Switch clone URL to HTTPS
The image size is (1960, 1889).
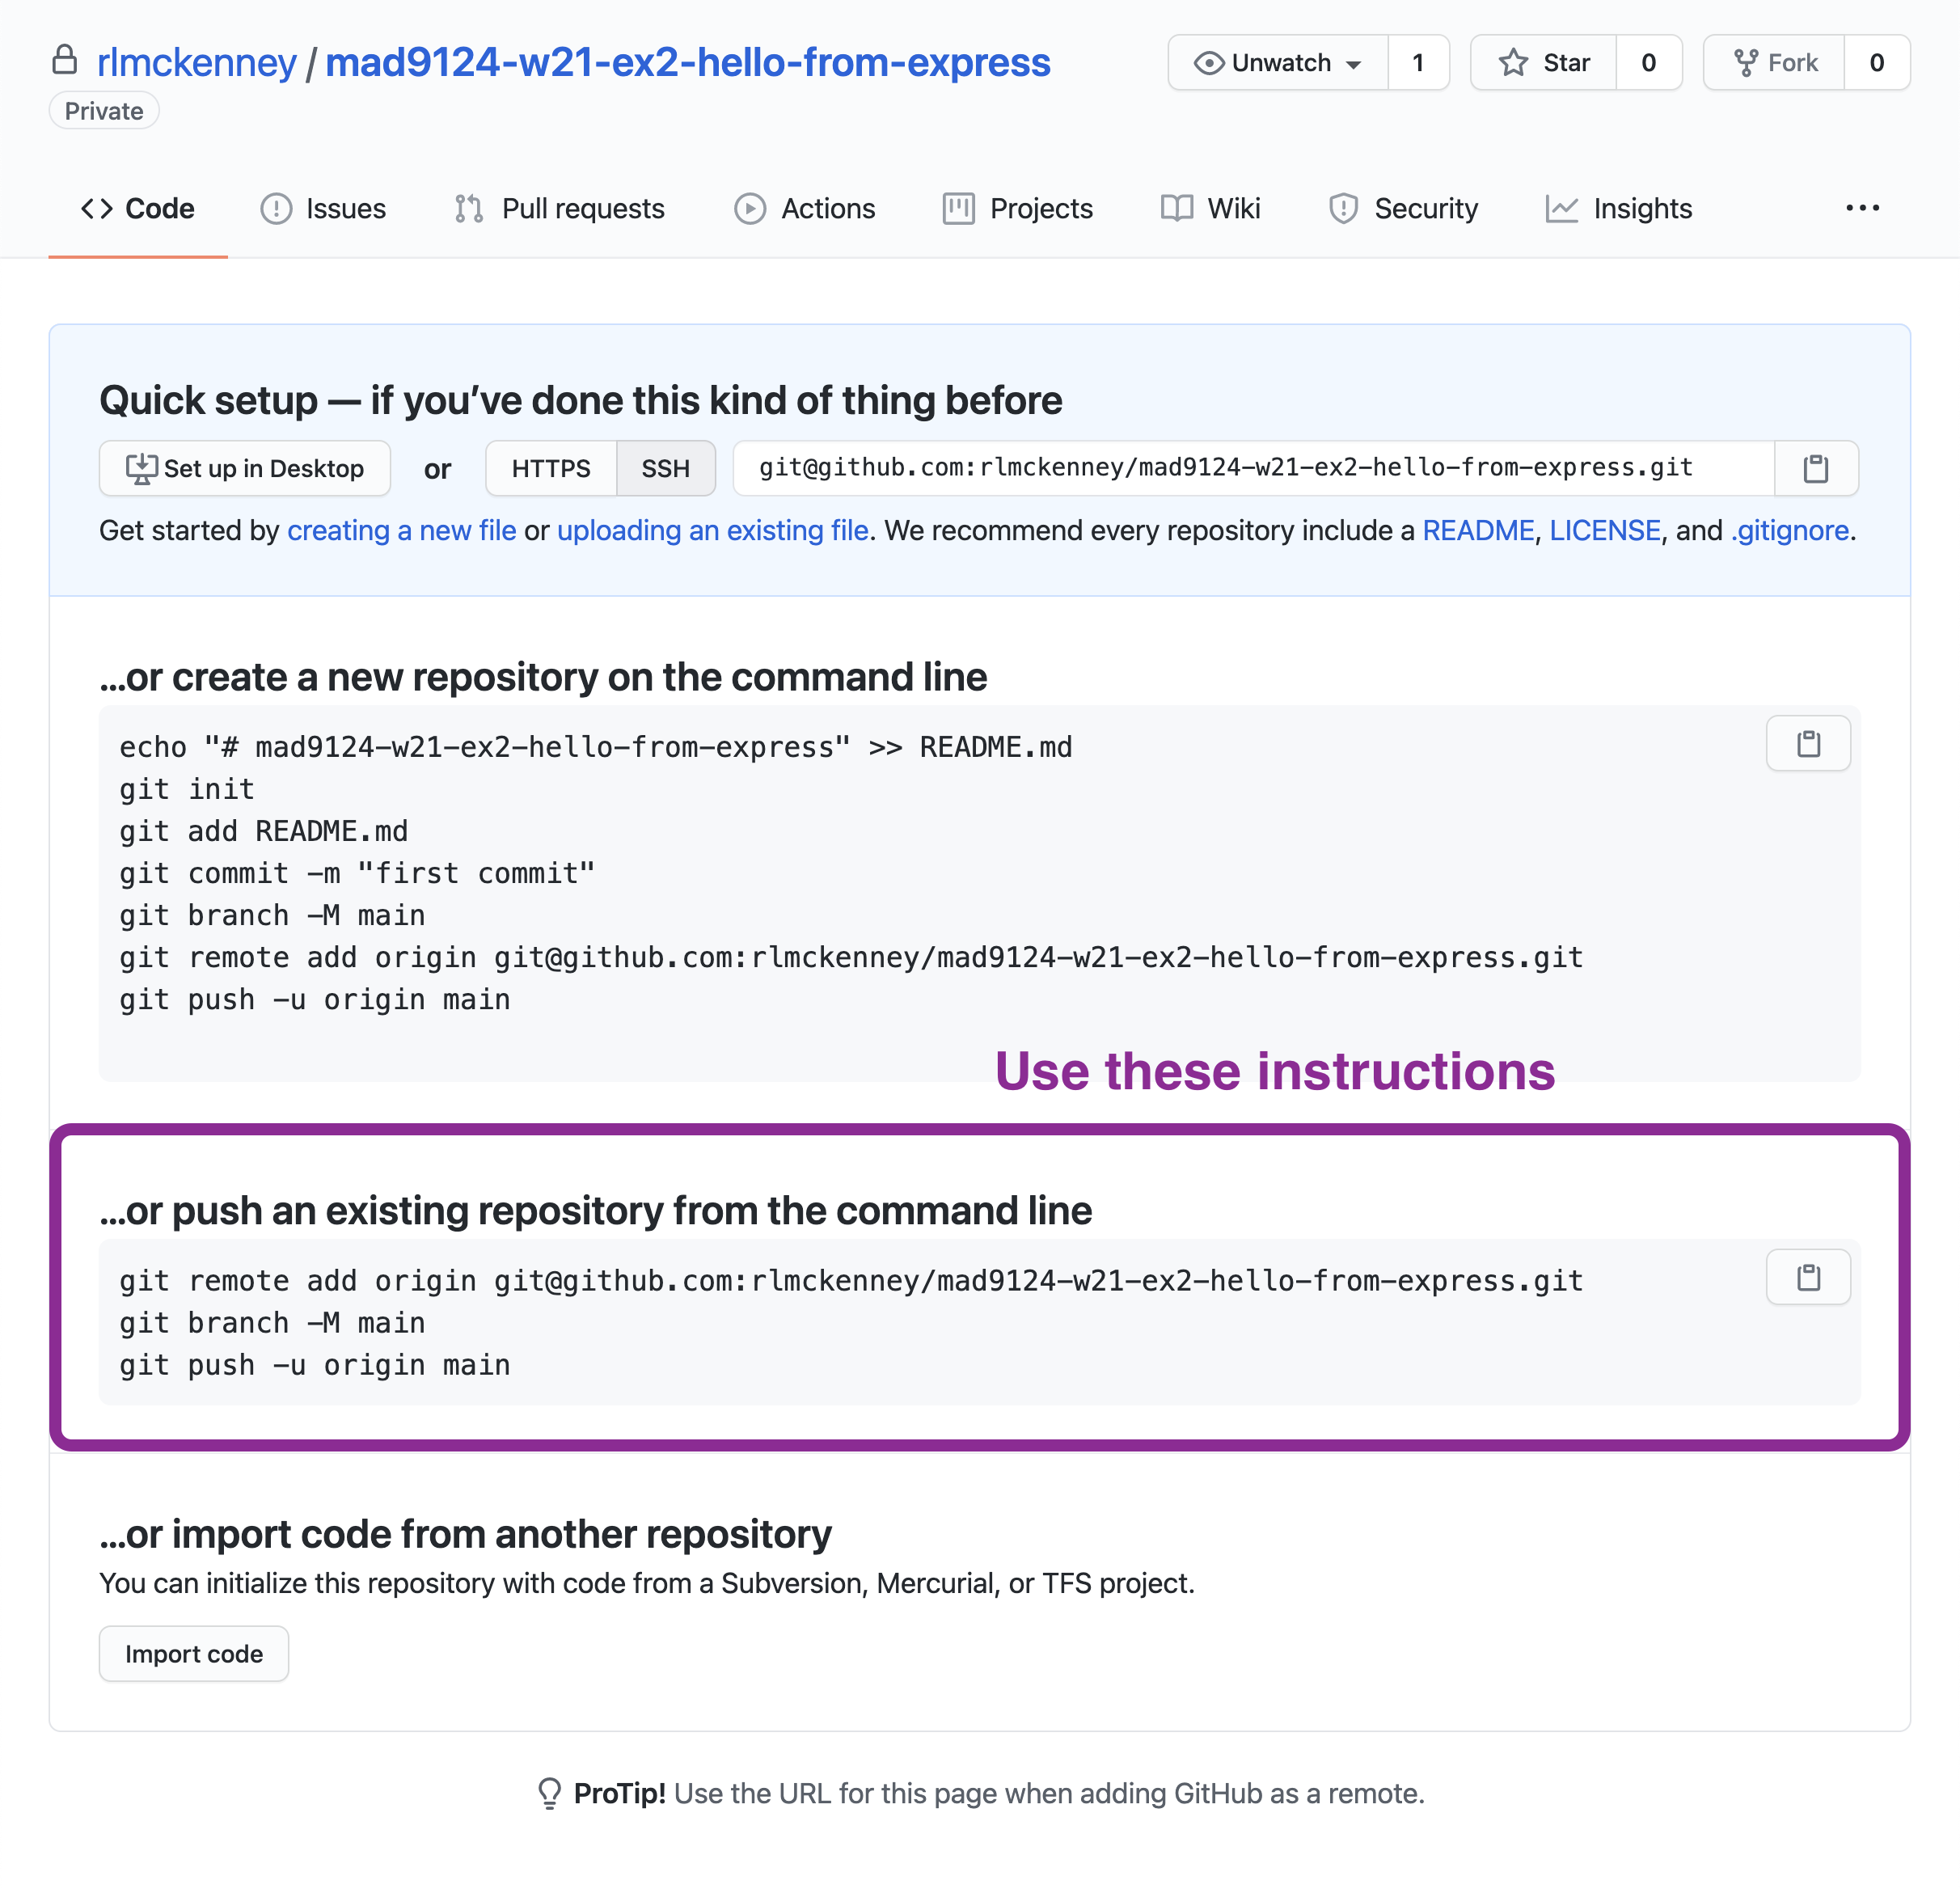pyautogui.click(x=551, y=468)
